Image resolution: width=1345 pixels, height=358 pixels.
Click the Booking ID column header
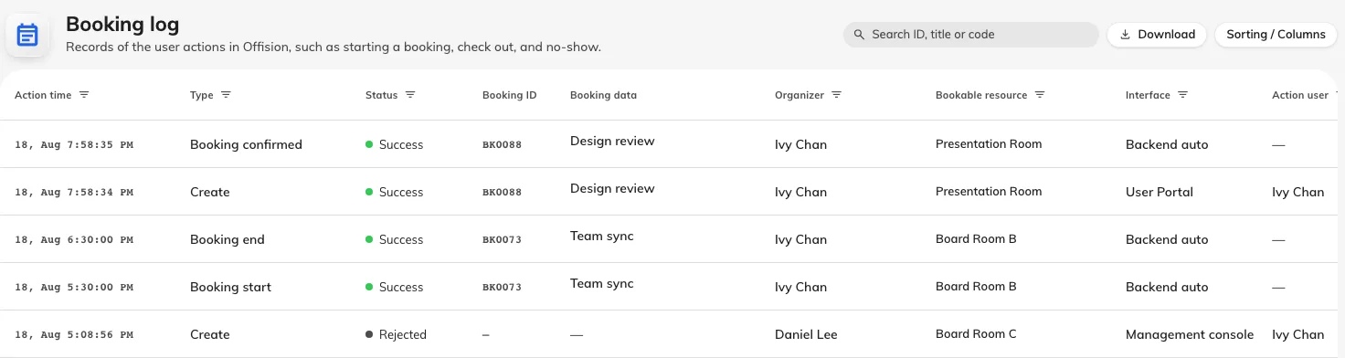click(509, 95)
